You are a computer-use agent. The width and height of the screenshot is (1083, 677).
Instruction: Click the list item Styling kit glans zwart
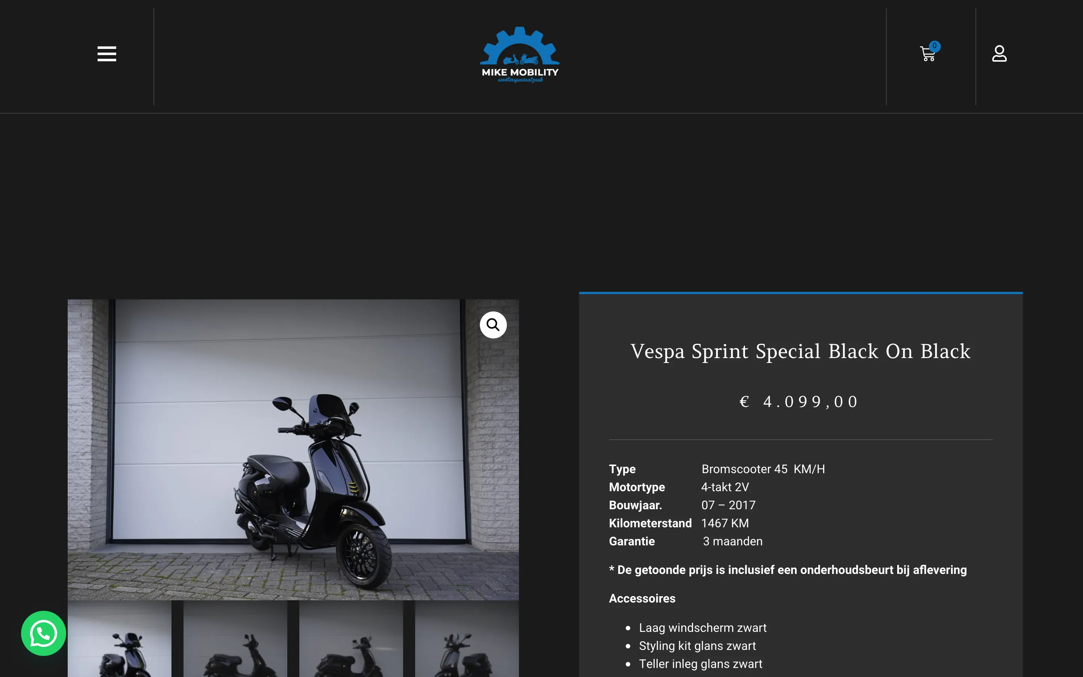tap(697, 646)
